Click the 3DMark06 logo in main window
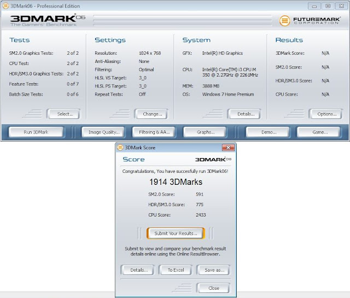This screenshot has height=298, width=350. pos(48,20)
